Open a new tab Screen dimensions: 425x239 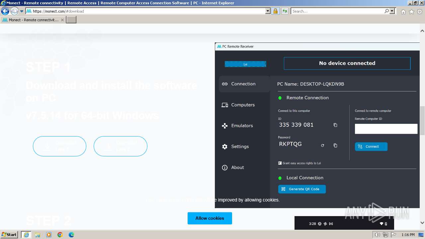[x=71, y=20]
